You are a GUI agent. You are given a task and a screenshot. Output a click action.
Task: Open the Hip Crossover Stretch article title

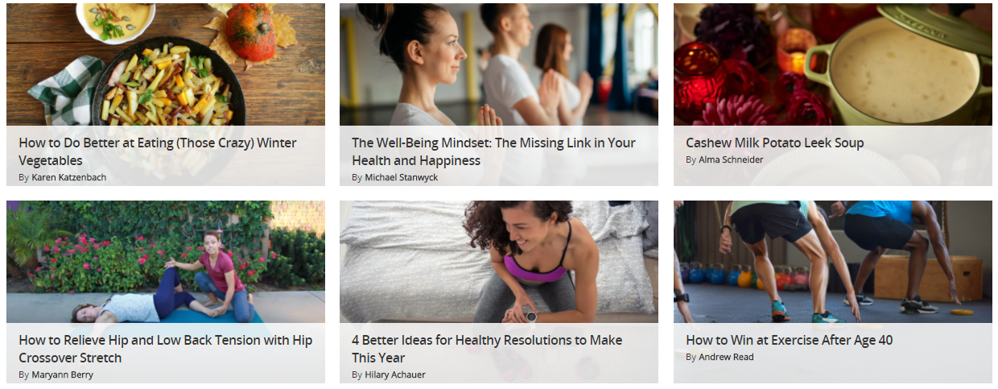click(x=165, y=349)
